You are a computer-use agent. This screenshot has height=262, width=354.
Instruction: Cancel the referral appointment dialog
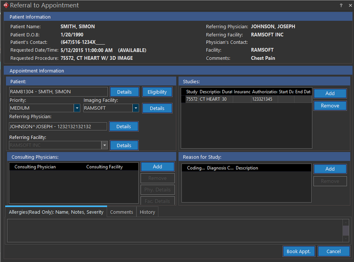pos(333,251)
